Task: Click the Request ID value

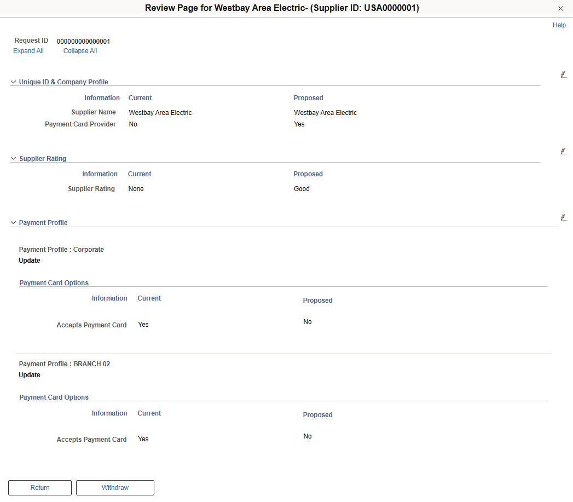Action: tap(83, 41)
